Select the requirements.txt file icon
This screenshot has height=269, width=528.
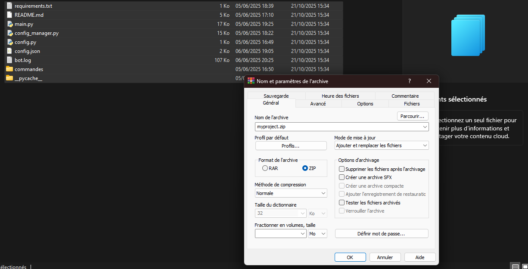pyautogui.click(x=9, y=6)
